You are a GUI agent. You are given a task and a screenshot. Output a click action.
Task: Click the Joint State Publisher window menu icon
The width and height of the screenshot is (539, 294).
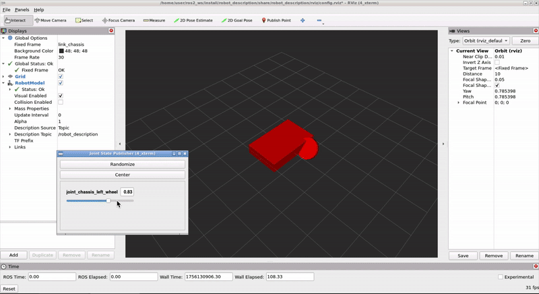pyautogui.click(x=61, y=154)
